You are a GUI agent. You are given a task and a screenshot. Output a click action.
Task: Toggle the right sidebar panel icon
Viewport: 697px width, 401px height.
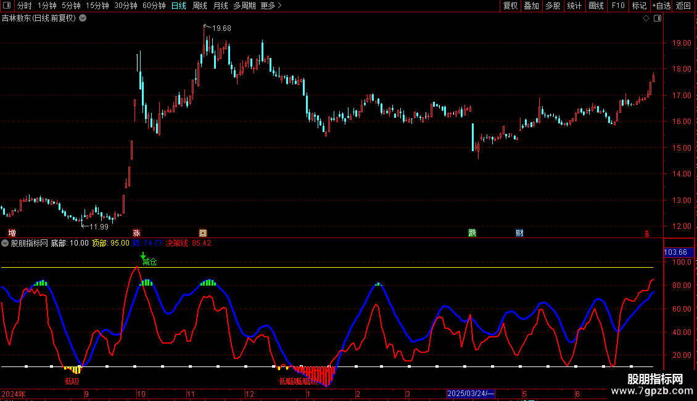658,19
